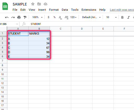
Task: Click the Print icon
Action: (19, 17)
